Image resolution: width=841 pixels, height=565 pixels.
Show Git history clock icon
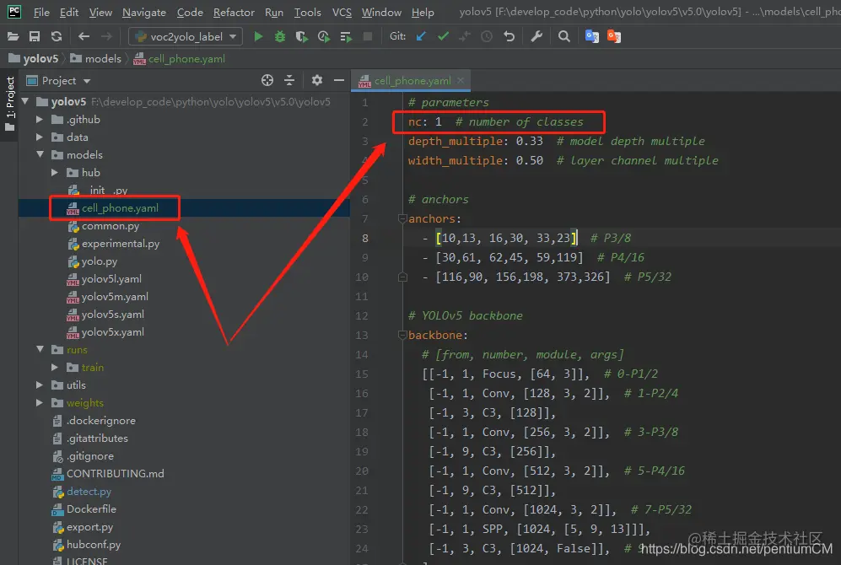[x=487, y=36]
